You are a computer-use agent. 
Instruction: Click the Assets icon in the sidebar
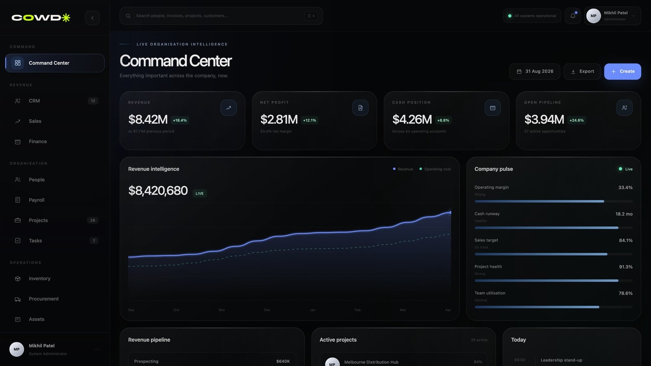click(x=17, y=319)
